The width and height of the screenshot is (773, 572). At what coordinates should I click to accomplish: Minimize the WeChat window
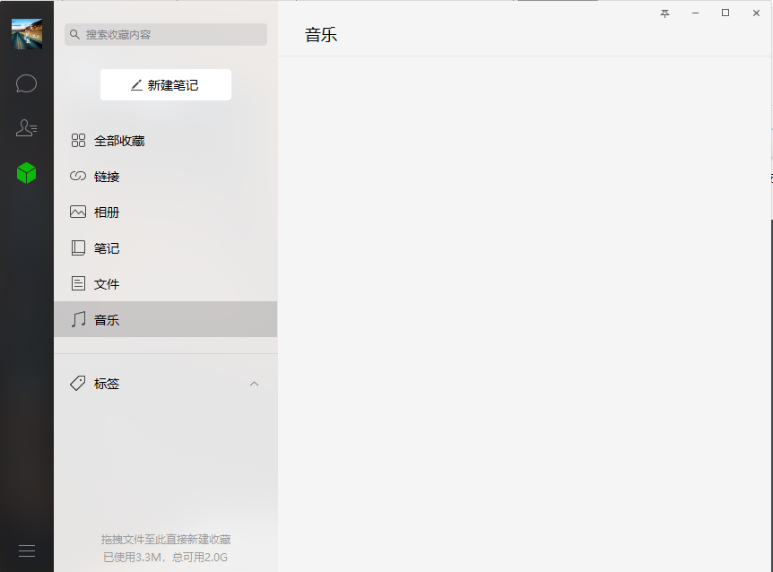click(695, 13)
